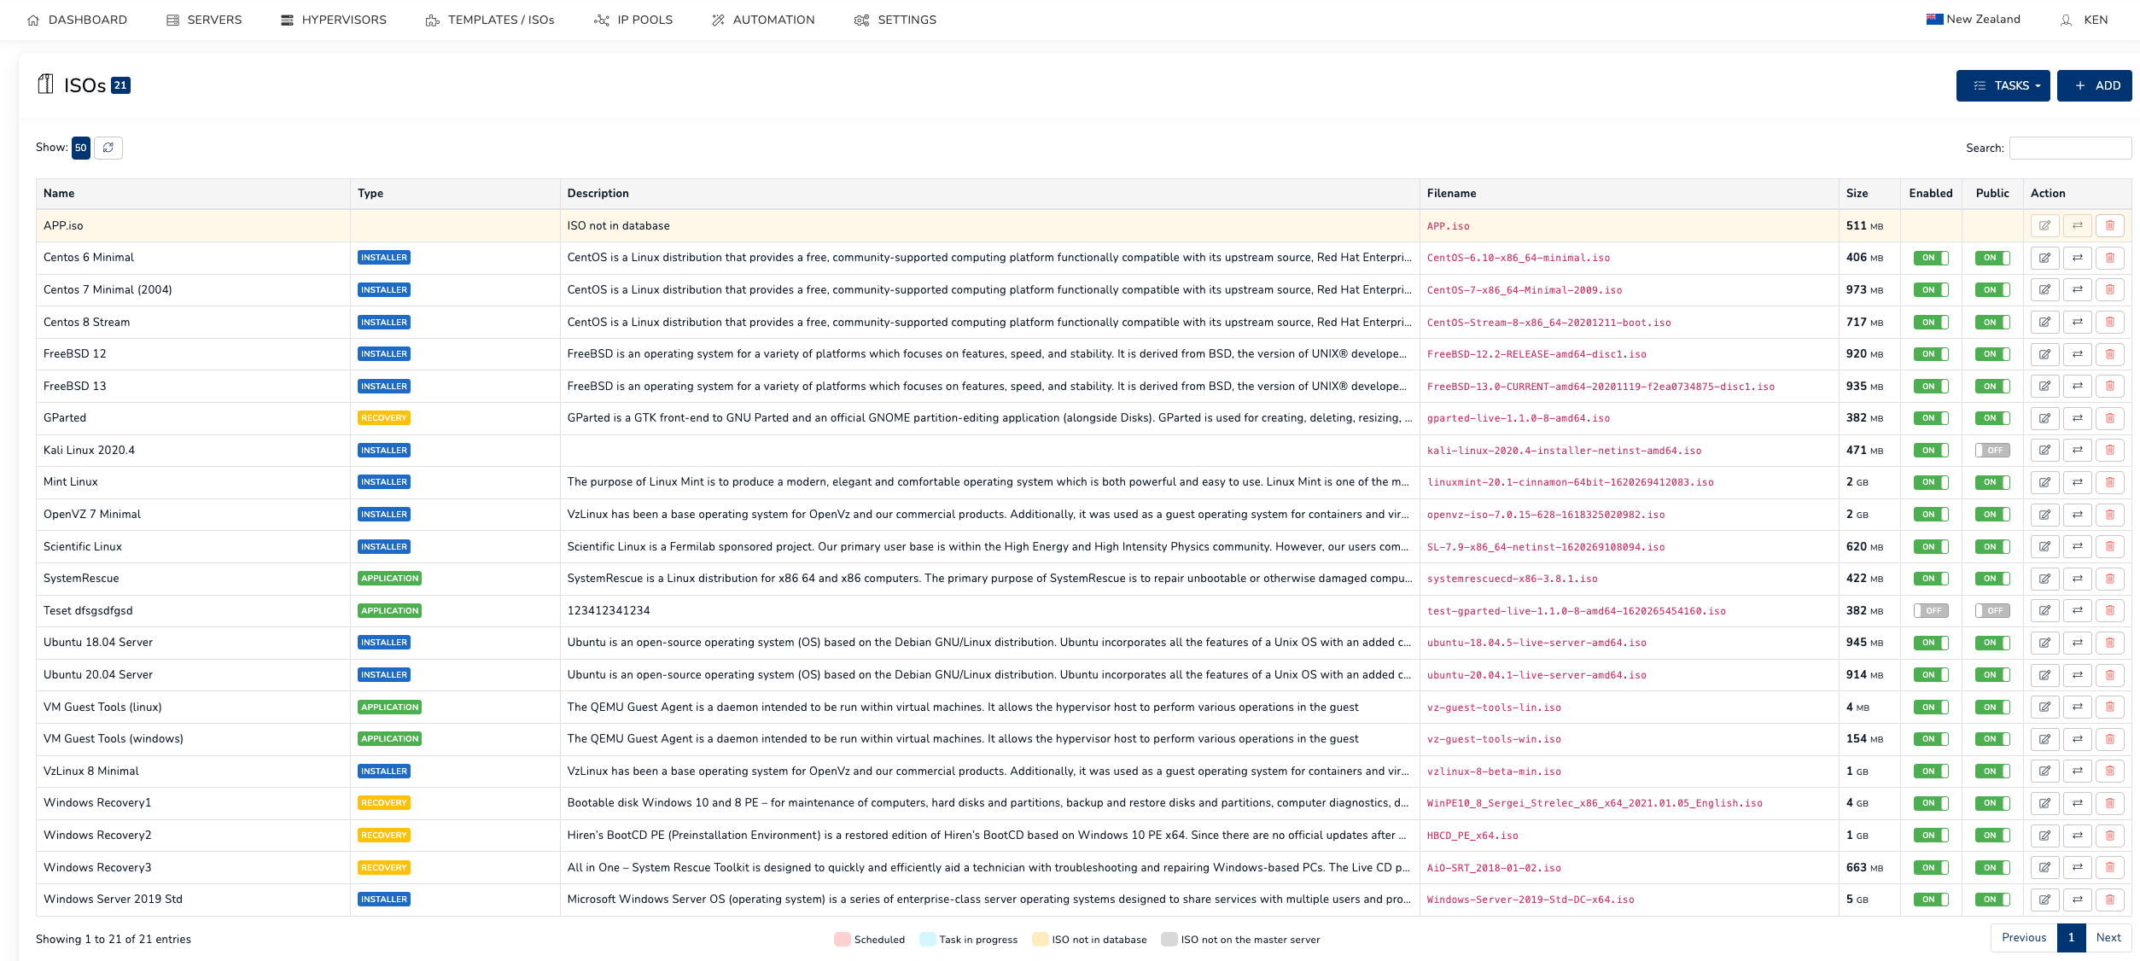Viewport: 2140px width, 961px height.
Task: Toggle Public off for GParted
Action: [1991, 418]
